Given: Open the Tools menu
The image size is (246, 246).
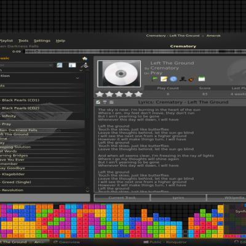Looking at the screenshot, I should click(23, 41).
